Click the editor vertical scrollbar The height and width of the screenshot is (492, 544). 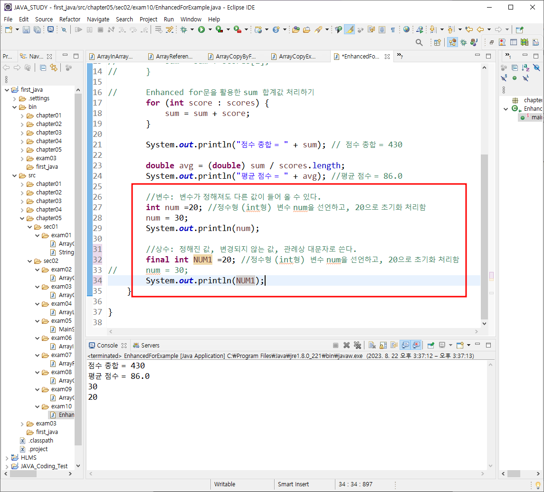pos(484,237)
